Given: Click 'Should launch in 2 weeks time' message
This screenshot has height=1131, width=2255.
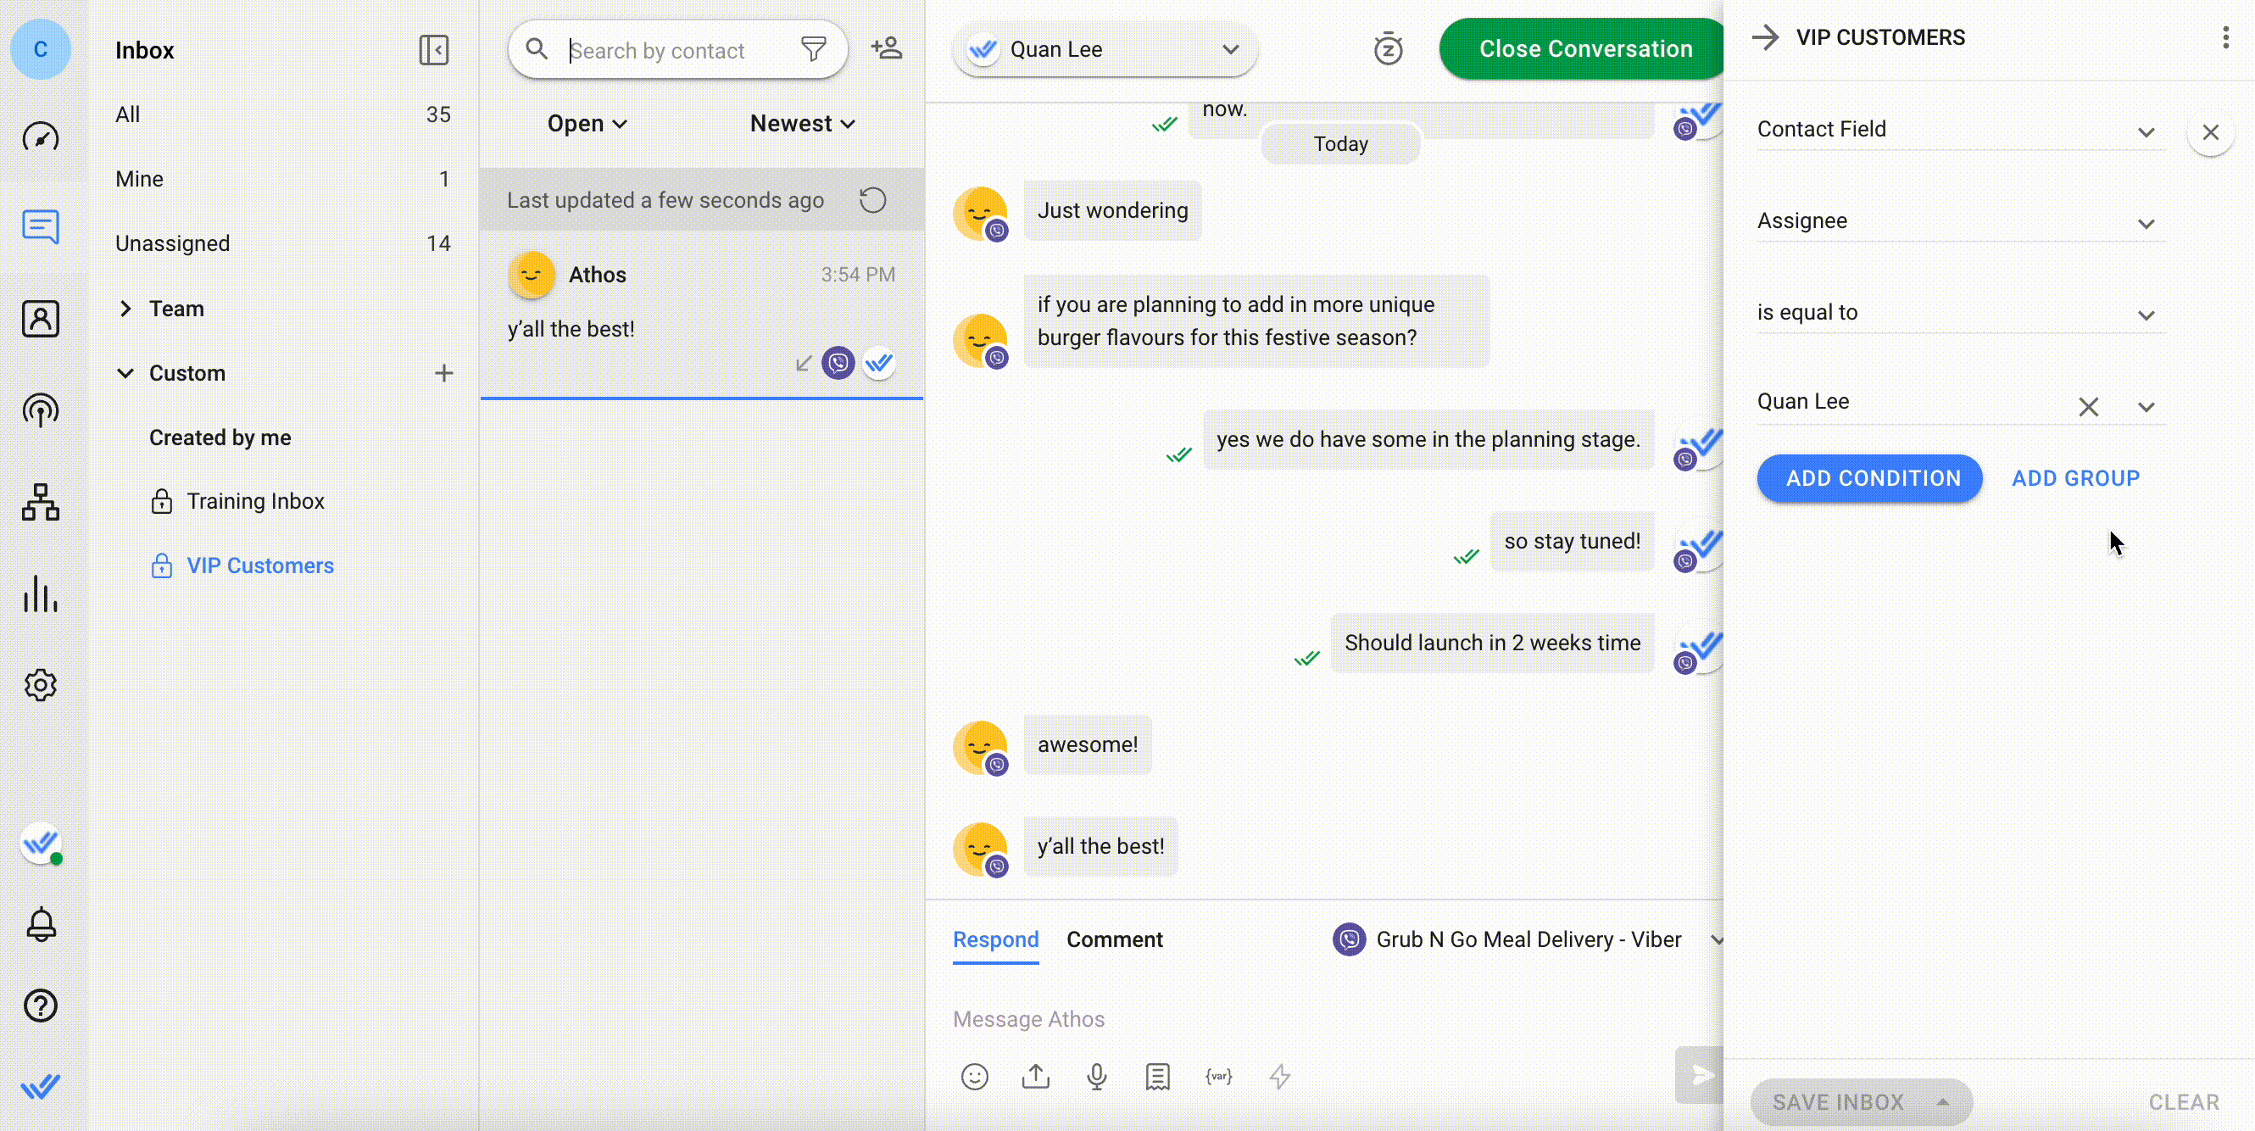Looking at the screenshot, I should tap(1493, 643).
